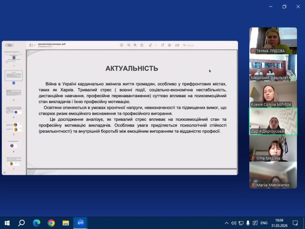Open Microsoft Edge from the taskbar

pos(37,223)
